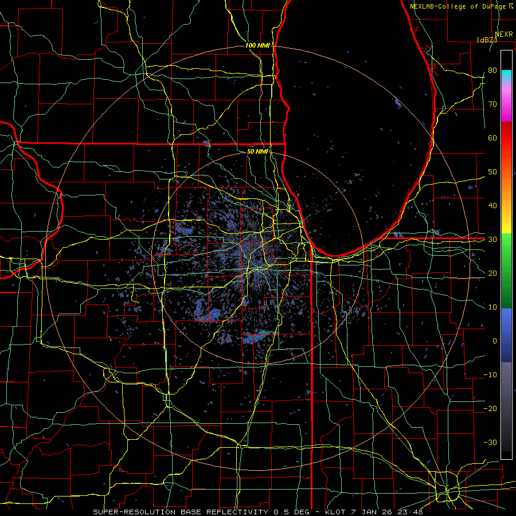Screen dimensions: 516x516
Task: Click the radar site center where beams converge
Action: point(257,258)
